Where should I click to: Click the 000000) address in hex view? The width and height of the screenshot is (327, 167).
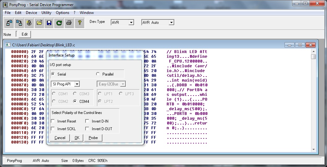click(x=20, y=52)
